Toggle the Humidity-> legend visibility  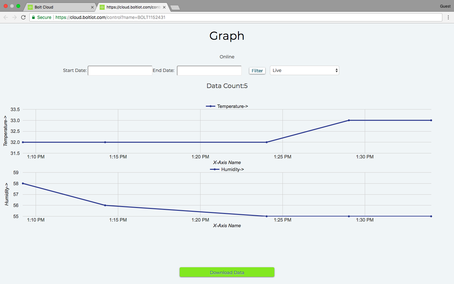[x=227, y=169]
